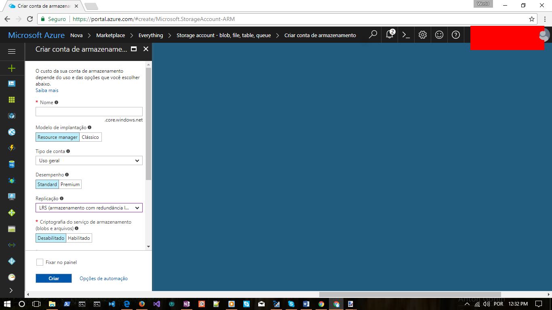Viewport: 552px width, 310px height.
Task: Select Clássico deployment model
Action: coord(90,137)
